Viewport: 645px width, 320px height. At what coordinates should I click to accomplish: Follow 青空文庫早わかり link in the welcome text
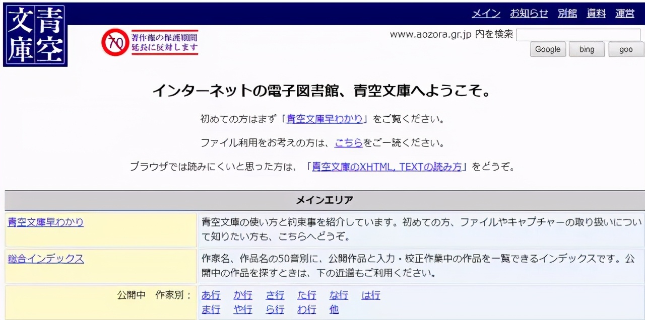pyautogui.click(x=325, y=119)
